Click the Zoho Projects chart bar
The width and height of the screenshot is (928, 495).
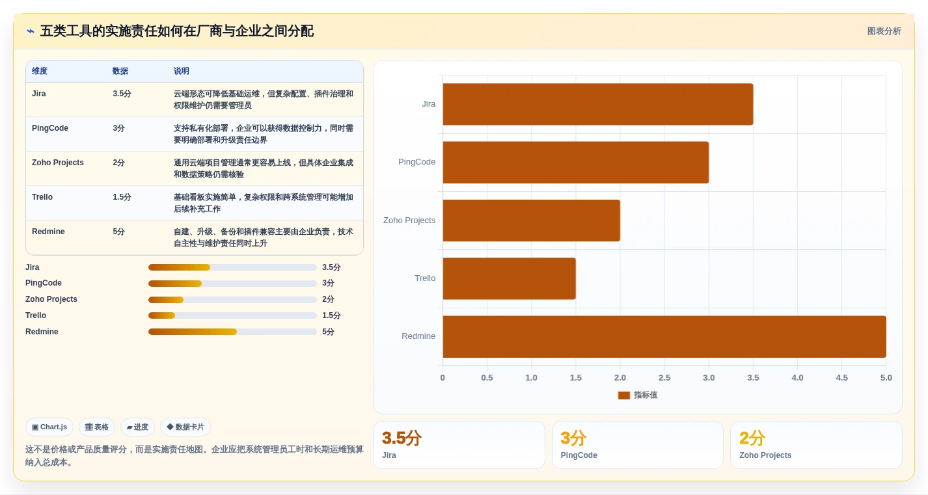[532, 221]
